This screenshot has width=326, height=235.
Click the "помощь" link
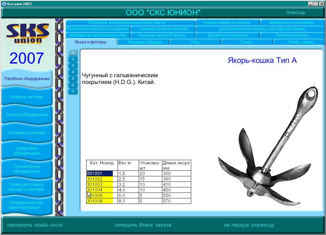point(296,12)
